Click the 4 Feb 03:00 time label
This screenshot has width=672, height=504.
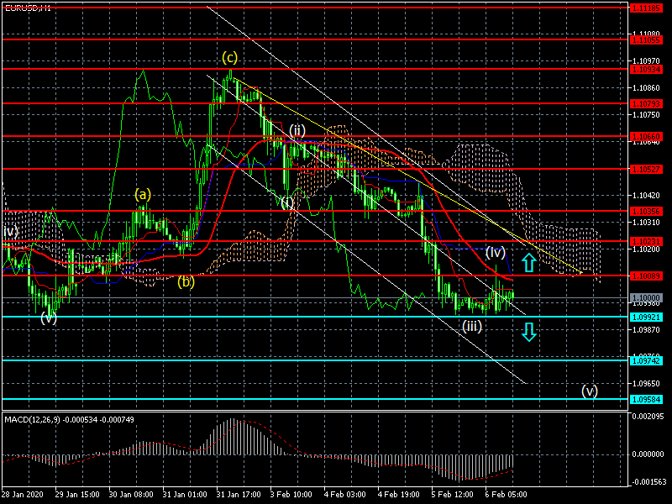pos(345,494)
